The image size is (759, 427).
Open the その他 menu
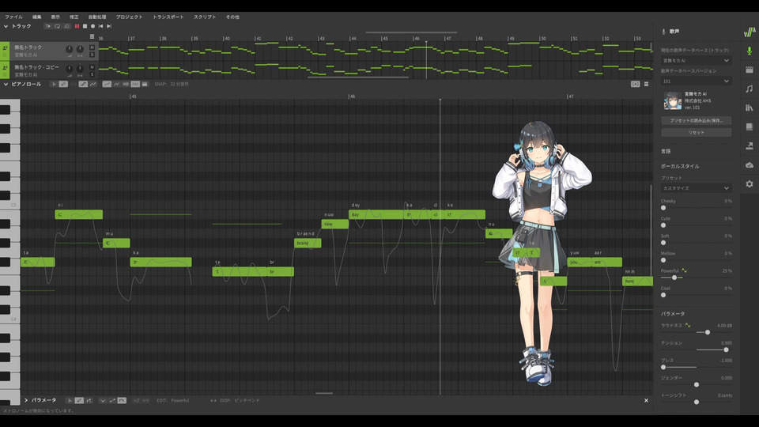(232, 17)
